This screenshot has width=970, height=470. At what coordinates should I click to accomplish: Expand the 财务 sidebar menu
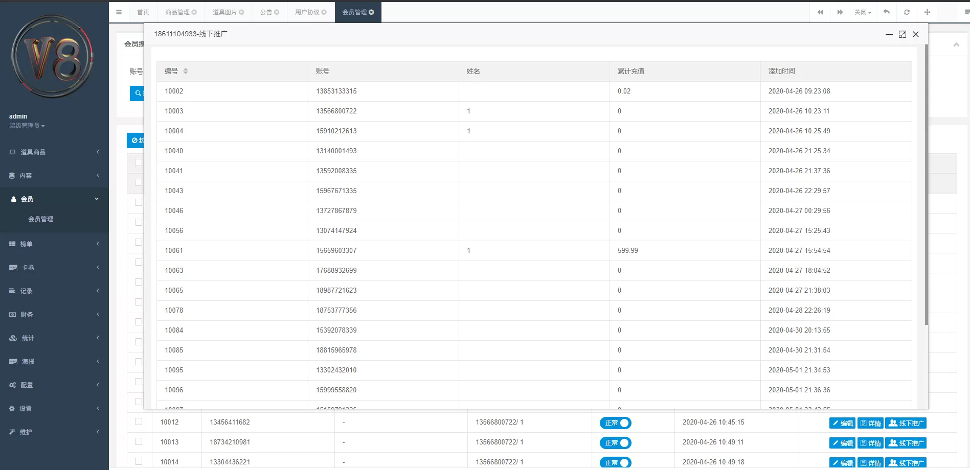click(x=54, y=315)
